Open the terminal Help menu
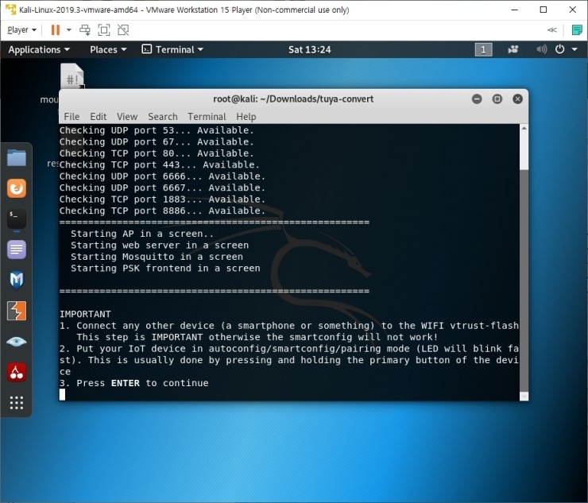Viewport: 588px width, 503px height. [246, 117]
